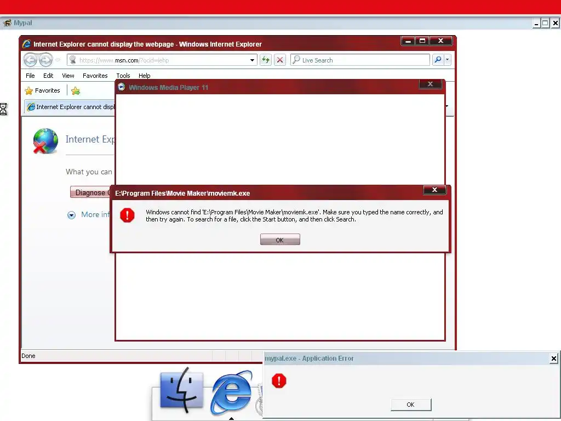Click the Mypal window title icon

point(7,23)
